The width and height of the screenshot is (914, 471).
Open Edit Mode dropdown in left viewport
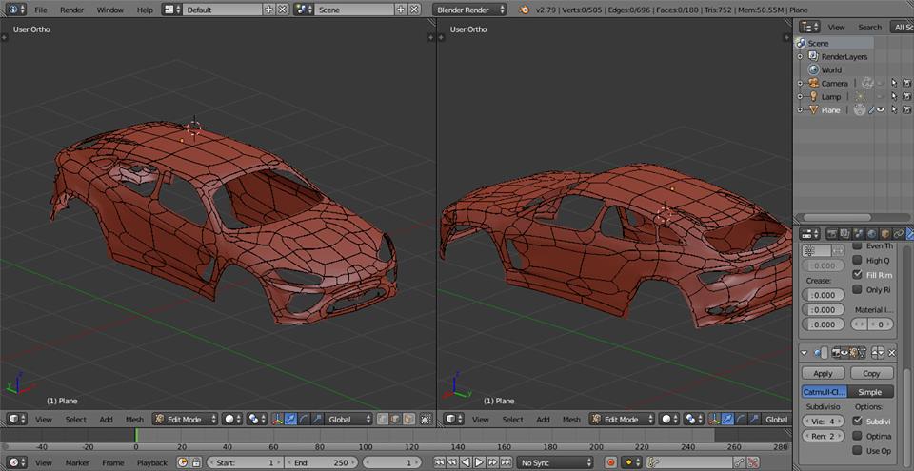[x=185, y=419]
